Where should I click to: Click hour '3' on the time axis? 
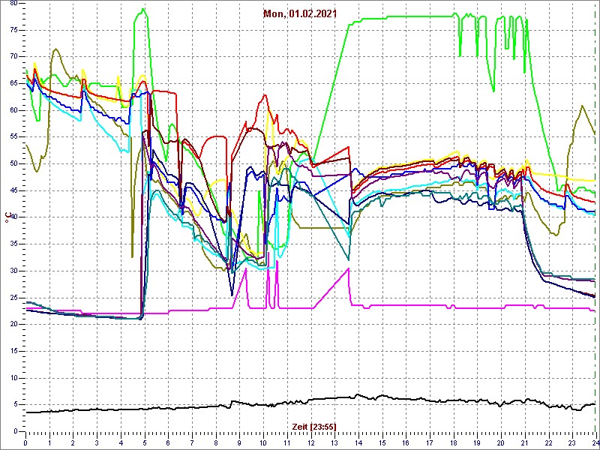[x=97, y=442]
